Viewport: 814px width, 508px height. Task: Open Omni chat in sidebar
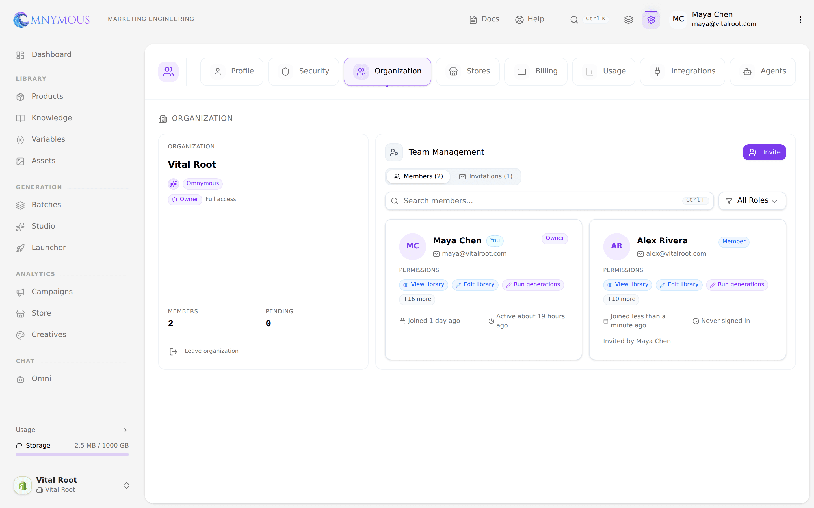click(72, 379)
